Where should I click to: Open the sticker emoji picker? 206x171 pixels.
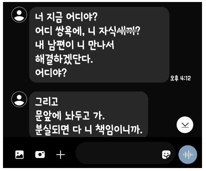pyautogui.click(x=166, y=155)
